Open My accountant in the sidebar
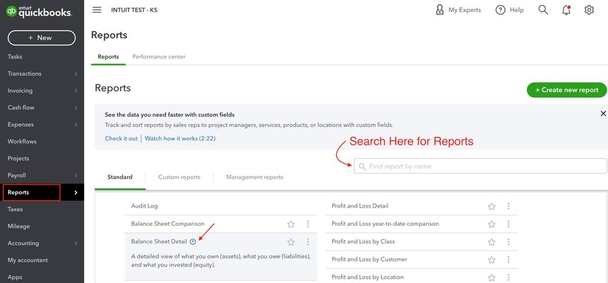This screenshot has height=283, width=608. click(27, 260)
